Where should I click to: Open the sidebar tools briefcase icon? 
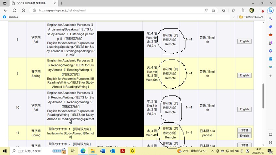(270, 35)
